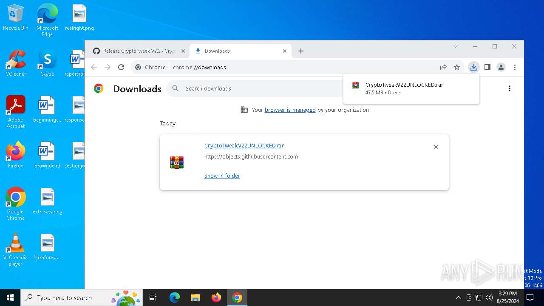
Task: Switch to Release CryptoTweak V2.2 tab
Action: pyautogui.click(x=139, y=51)
